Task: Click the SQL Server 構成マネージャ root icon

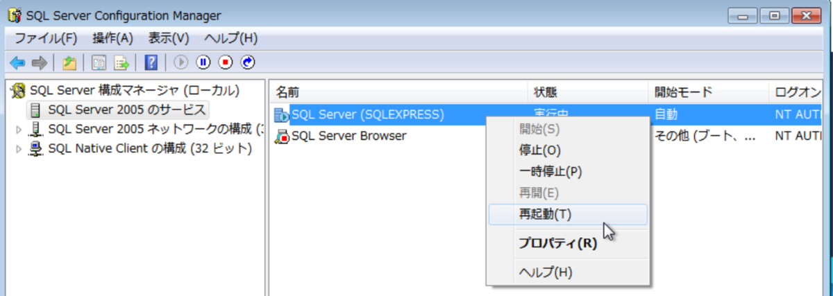Action: click(x=19, y=91)
